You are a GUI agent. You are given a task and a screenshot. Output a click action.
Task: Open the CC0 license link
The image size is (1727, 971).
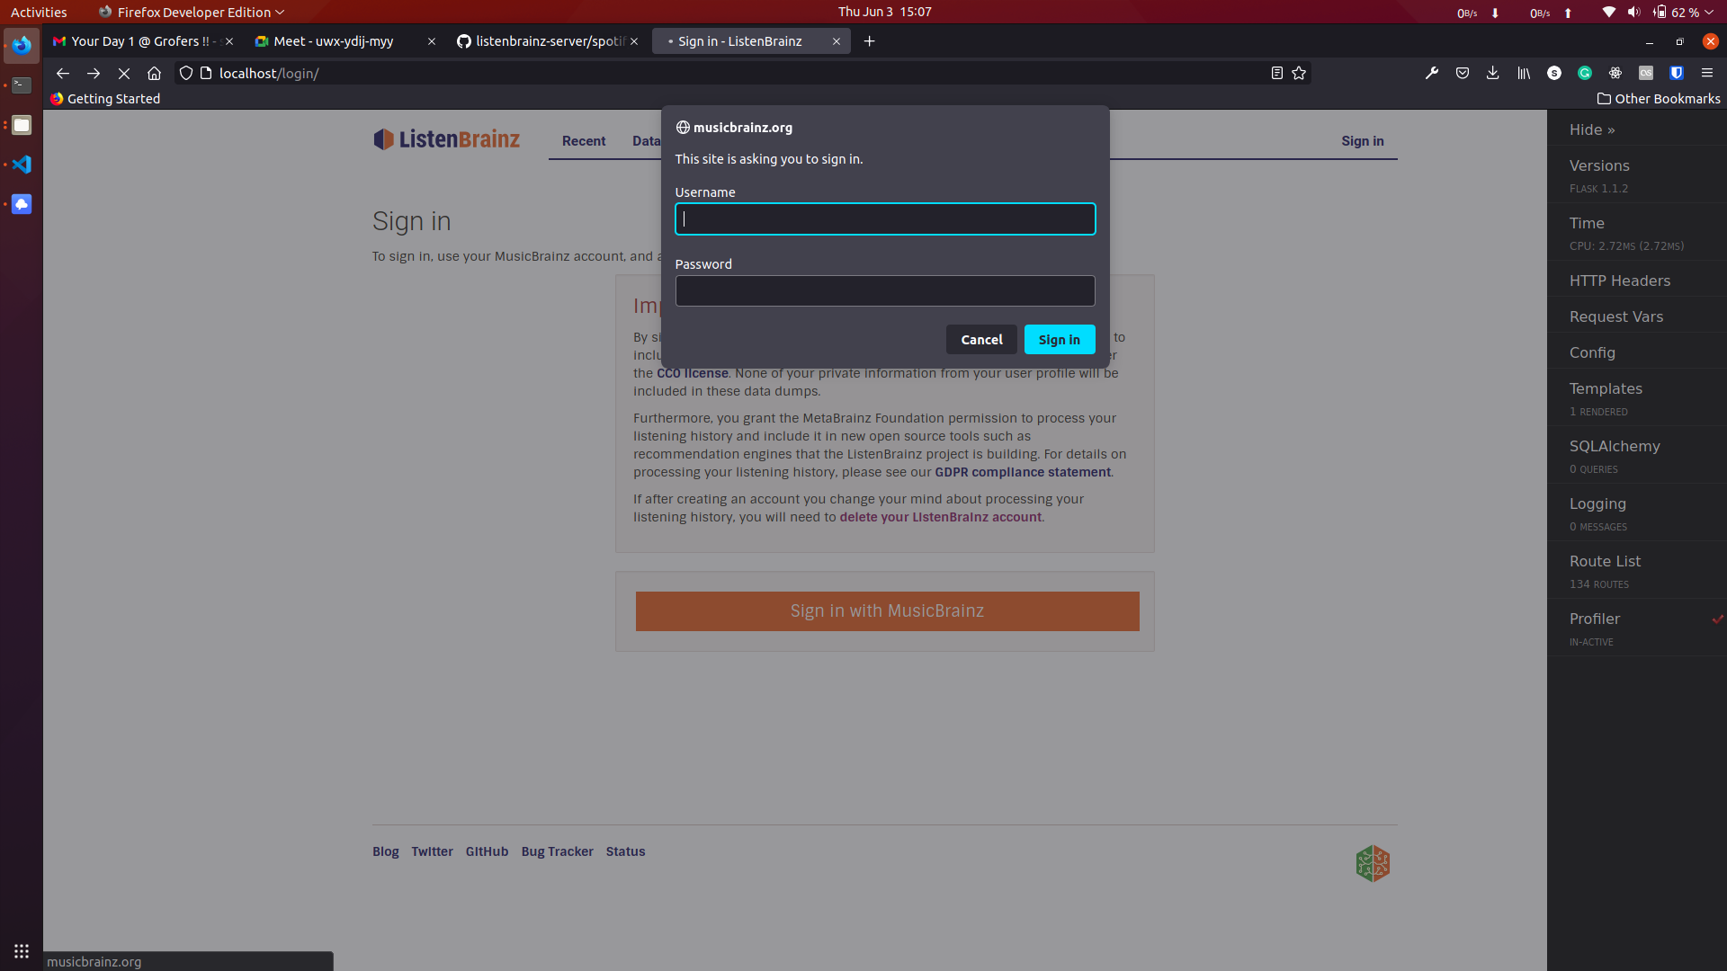[x=693, y=373]
